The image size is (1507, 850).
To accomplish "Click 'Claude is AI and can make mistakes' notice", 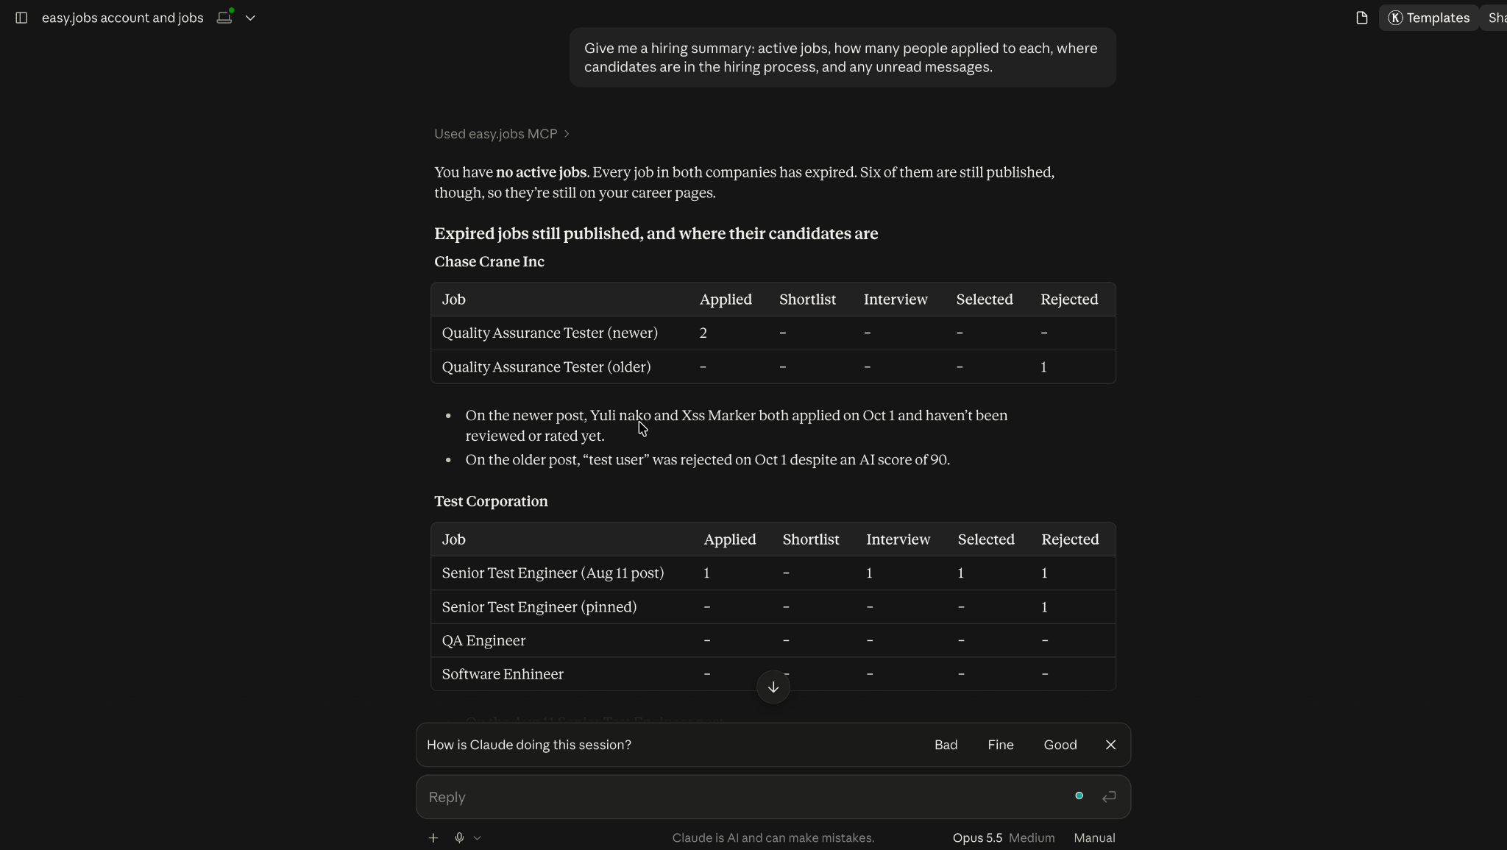I will point(773,837).
